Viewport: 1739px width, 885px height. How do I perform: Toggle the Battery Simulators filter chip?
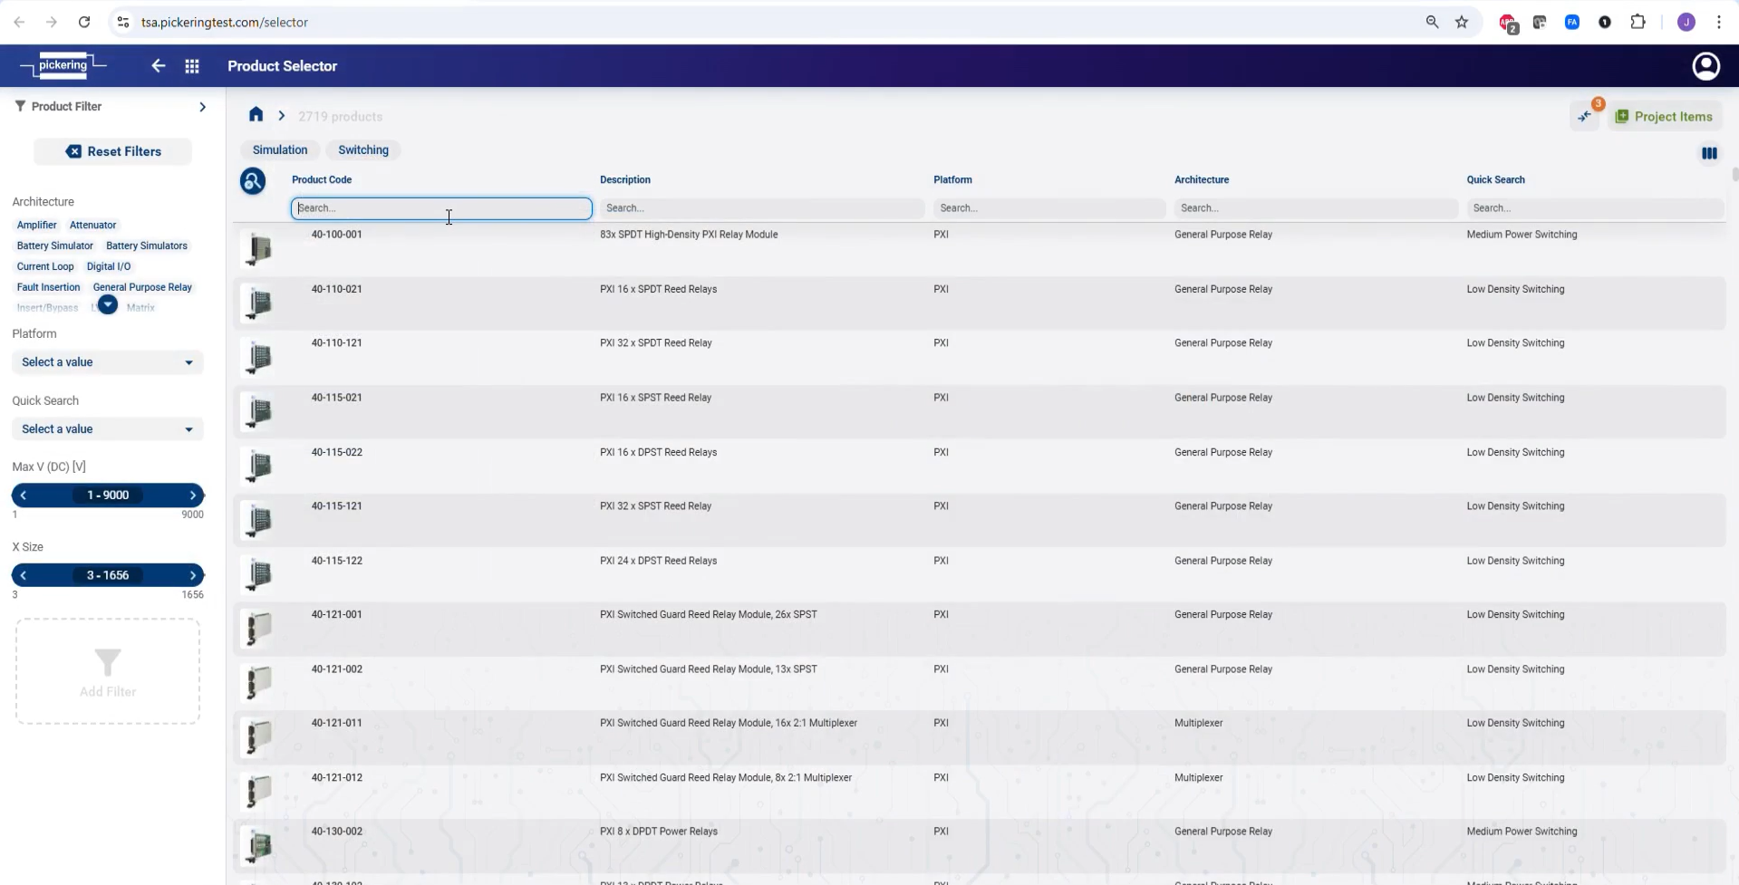pos(146,246)
